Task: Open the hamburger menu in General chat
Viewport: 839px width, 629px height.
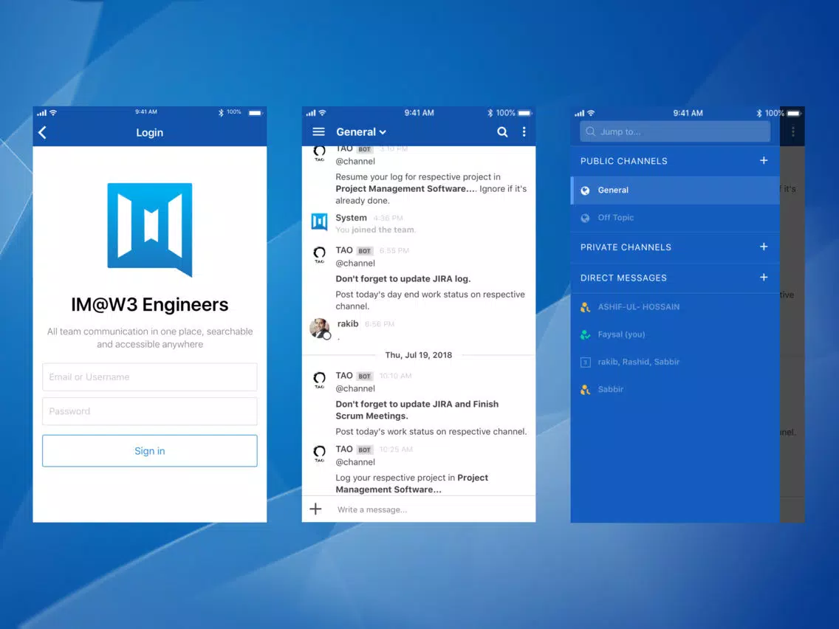Action: [318, 131]
